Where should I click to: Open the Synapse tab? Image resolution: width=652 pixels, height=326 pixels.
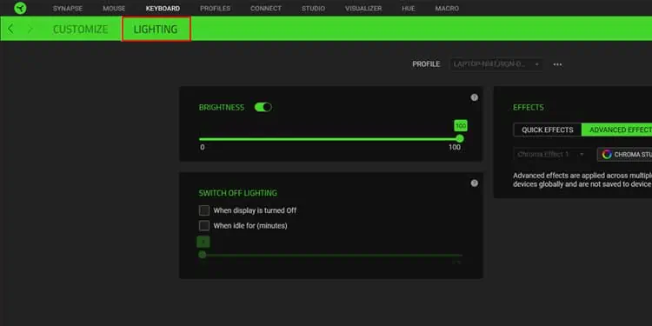pos(67,9)
